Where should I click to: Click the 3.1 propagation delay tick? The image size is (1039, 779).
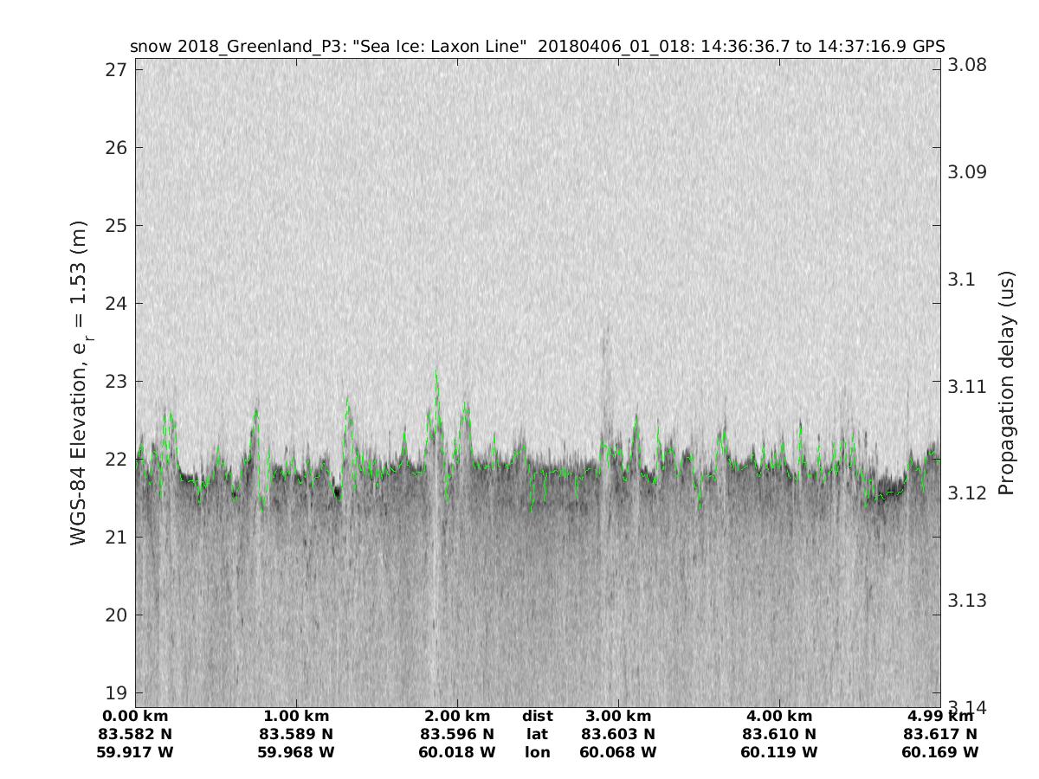[x=960, y=279]
